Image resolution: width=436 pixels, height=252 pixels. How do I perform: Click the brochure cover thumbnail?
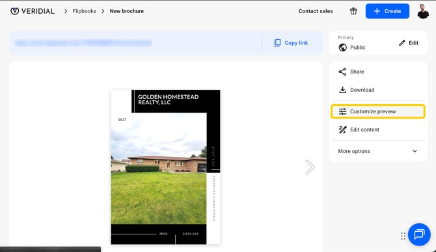click(165, 167)
